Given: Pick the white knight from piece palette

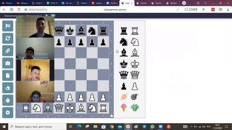Looking at the screenshot, I should tap(135, 42).
